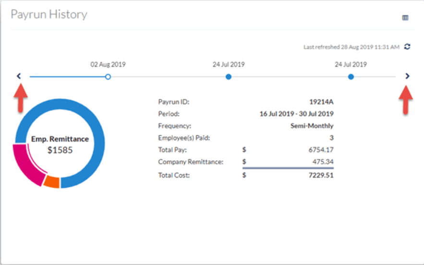
Task: Click the period 16 Jul 2019 - 30 Jul 2019
Action: click(x=297, y=114)
